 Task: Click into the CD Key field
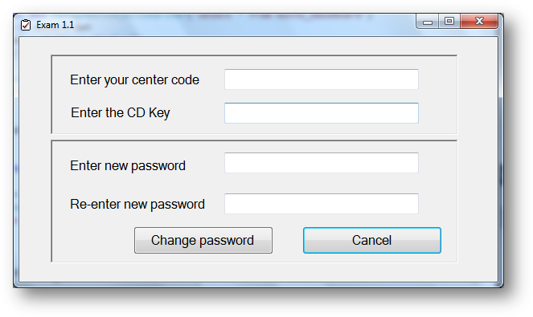[x=322, y=113]
